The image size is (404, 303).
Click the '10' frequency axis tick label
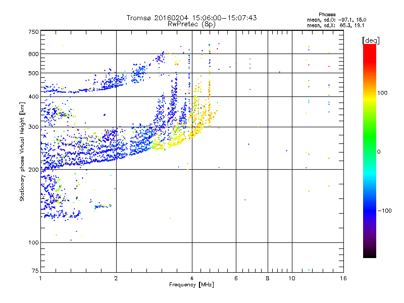coord(292,278)
